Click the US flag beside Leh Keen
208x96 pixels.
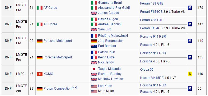94,86
